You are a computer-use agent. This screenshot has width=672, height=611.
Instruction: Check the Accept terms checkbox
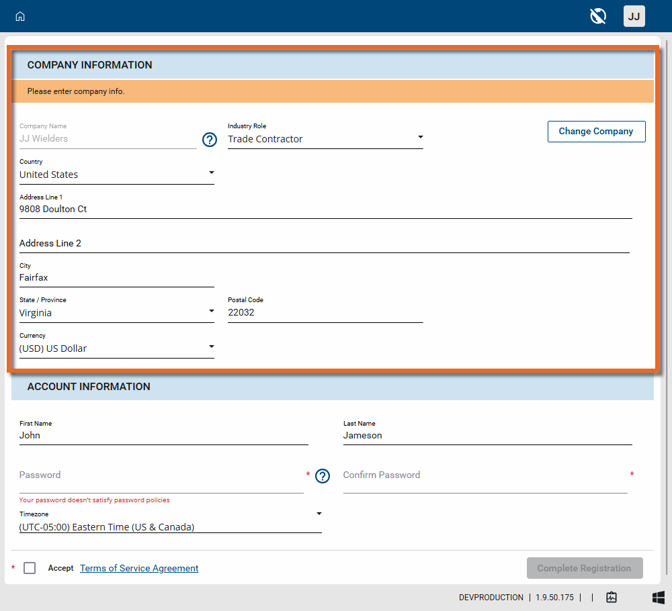coord(30,568)
